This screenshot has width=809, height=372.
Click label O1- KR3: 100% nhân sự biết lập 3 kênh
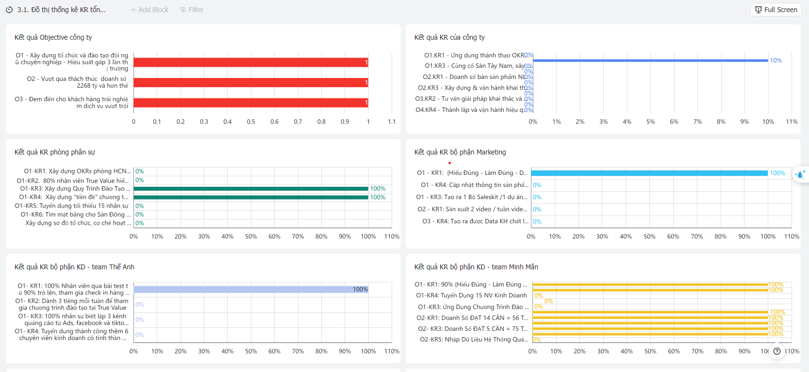[x=74, y=320]
